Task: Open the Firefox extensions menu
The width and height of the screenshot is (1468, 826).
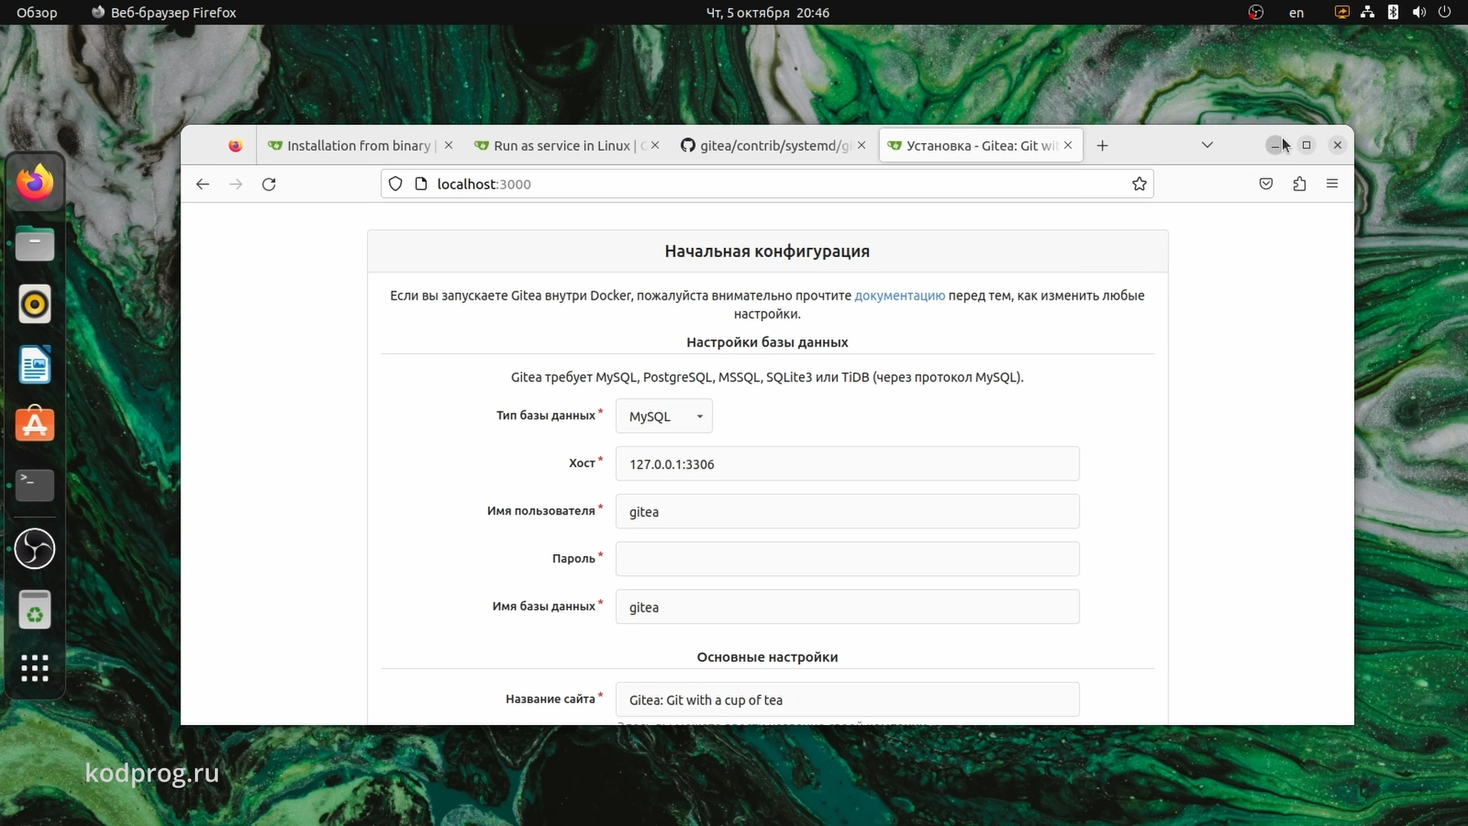Action: coord(1300,184)
